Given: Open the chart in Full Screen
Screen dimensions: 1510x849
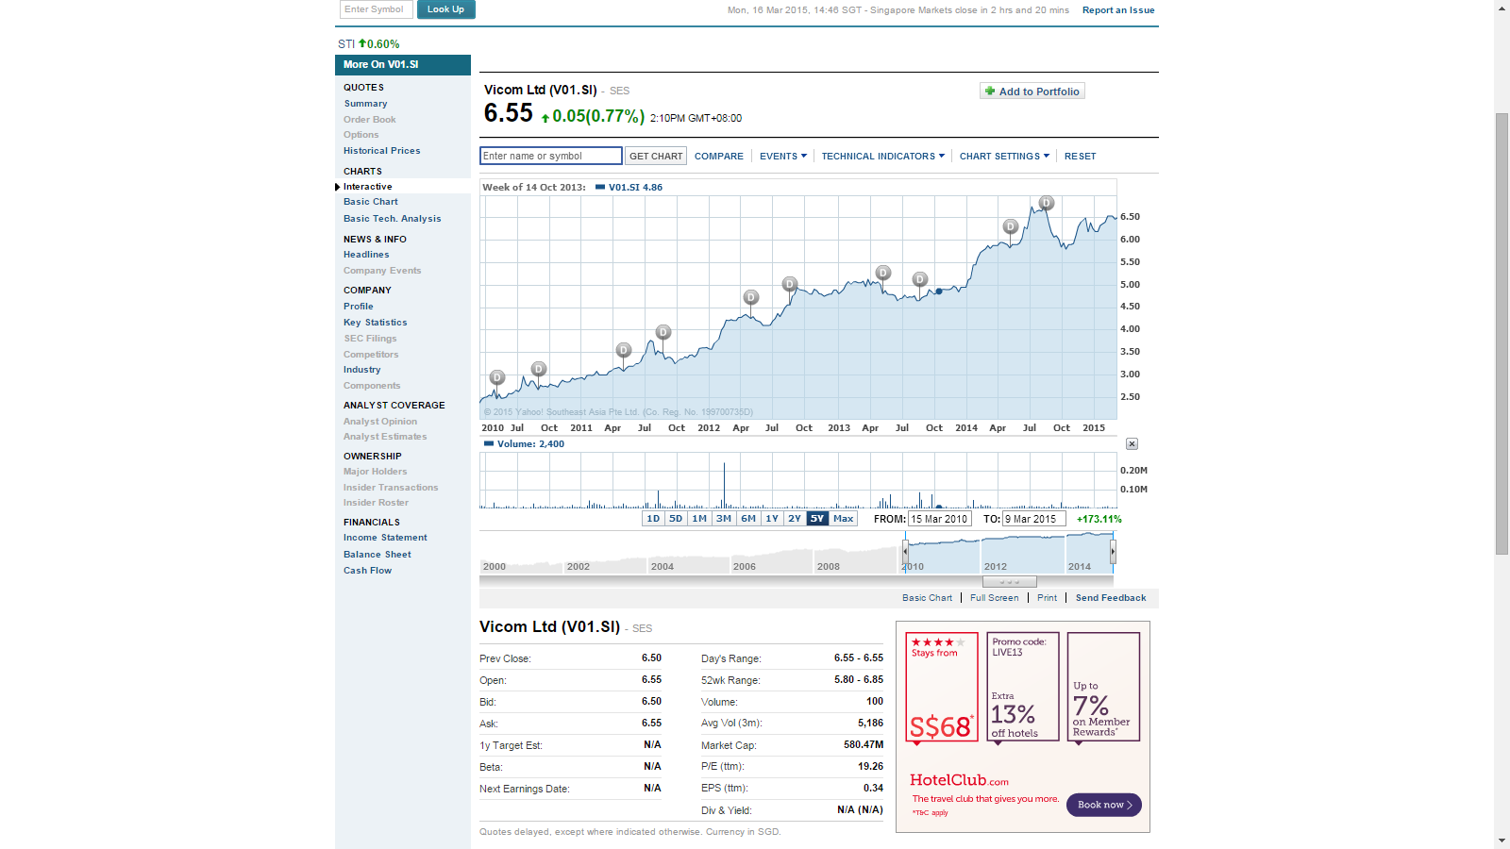Looking at the screenshot, I should (x=995, y=598).
